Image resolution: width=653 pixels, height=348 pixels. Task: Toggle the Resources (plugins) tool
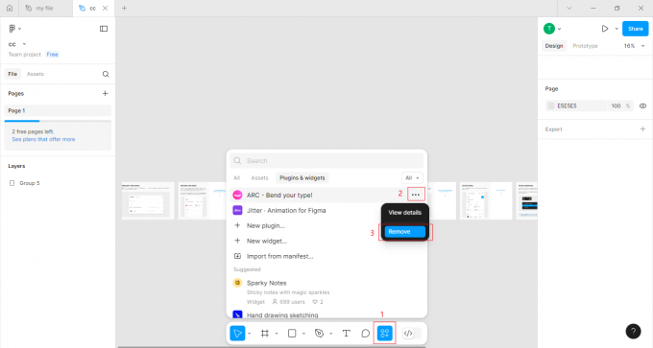(x=385, y=334)
